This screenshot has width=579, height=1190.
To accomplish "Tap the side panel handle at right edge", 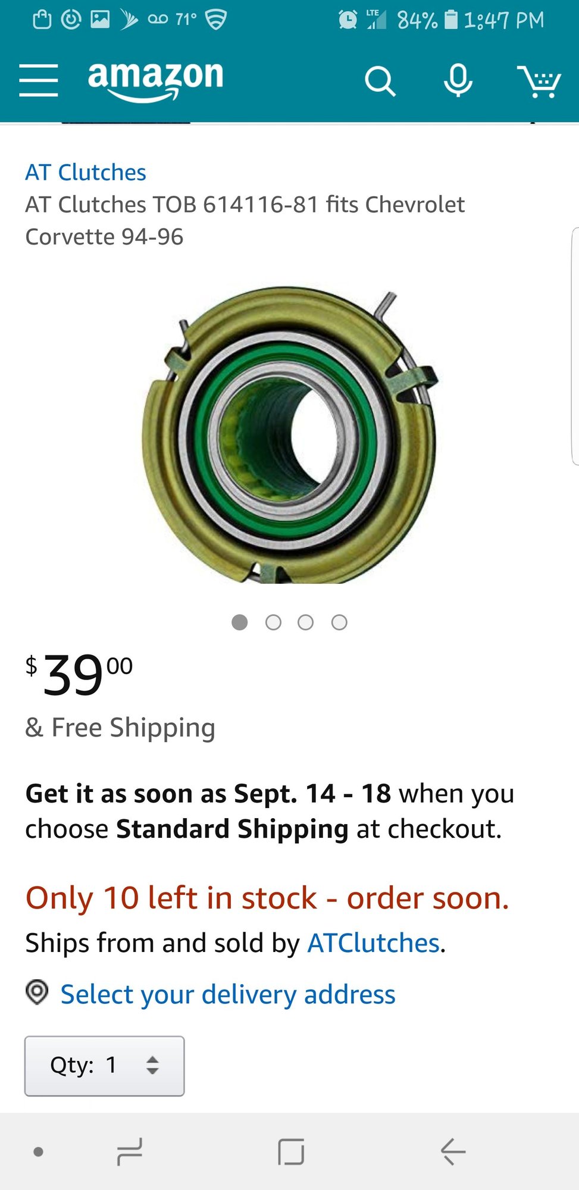I will tap(574, 346).
